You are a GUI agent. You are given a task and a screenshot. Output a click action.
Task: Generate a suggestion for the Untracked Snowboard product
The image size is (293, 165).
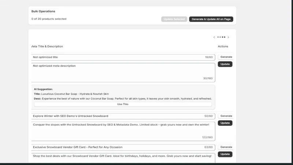click(x=226, y=116)
